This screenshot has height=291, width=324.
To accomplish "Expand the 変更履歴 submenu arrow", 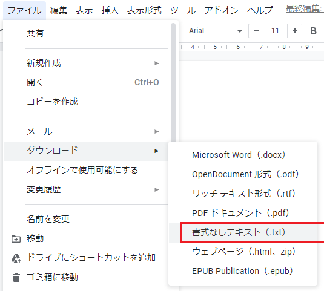I will click(x=157, y=190).
